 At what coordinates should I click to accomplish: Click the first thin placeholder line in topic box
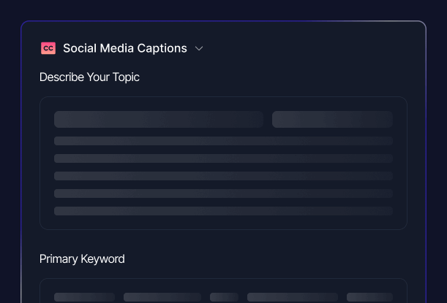coord(223,141)
